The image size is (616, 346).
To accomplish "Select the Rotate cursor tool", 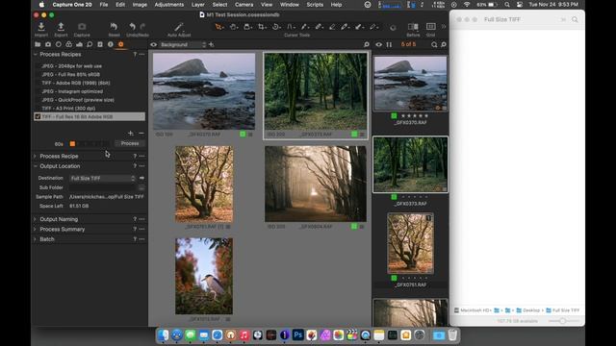I will pos(276,27).
